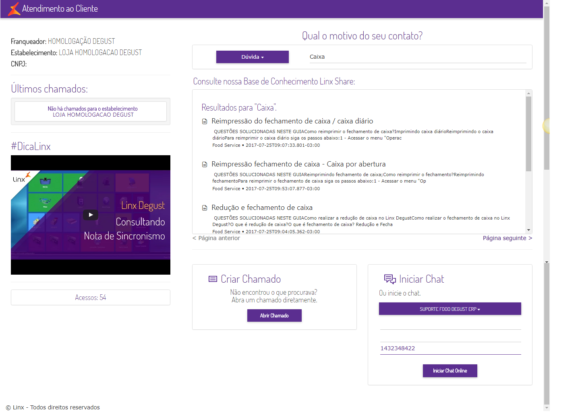Click the document icon beside Redução e fechamento de caixa
The width and height of the screenshot is (580, 415).
pyautogui.click(x=205, y=208)
